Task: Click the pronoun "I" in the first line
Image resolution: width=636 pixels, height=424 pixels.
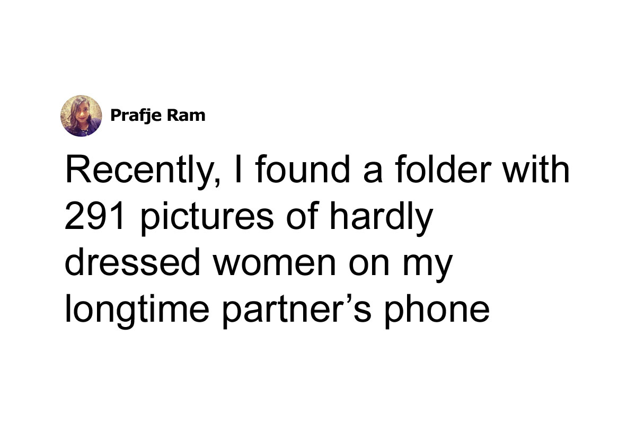Action: (x=237, y=170)
